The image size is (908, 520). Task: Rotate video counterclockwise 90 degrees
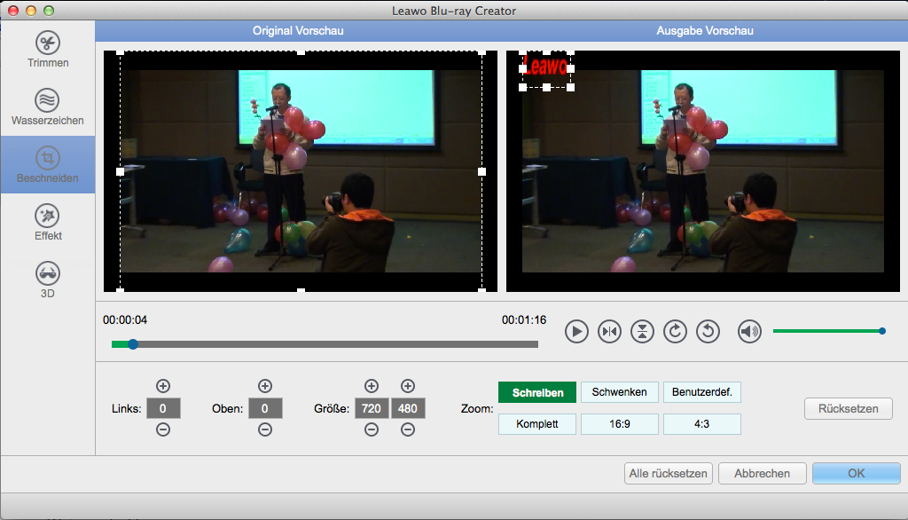pos(708,332)
